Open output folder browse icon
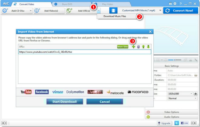Screen dimensions: 200x127 (x=196, y=75)
